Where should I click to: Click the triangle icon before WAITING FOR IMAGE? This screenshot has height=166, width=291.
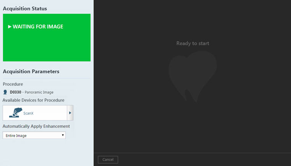(10, 27)
